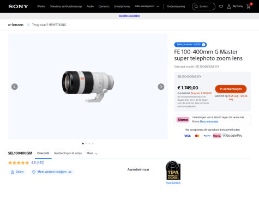259x207 pixels.
Task: Click Meer winkels bekijken button
Action: (52, 172)
